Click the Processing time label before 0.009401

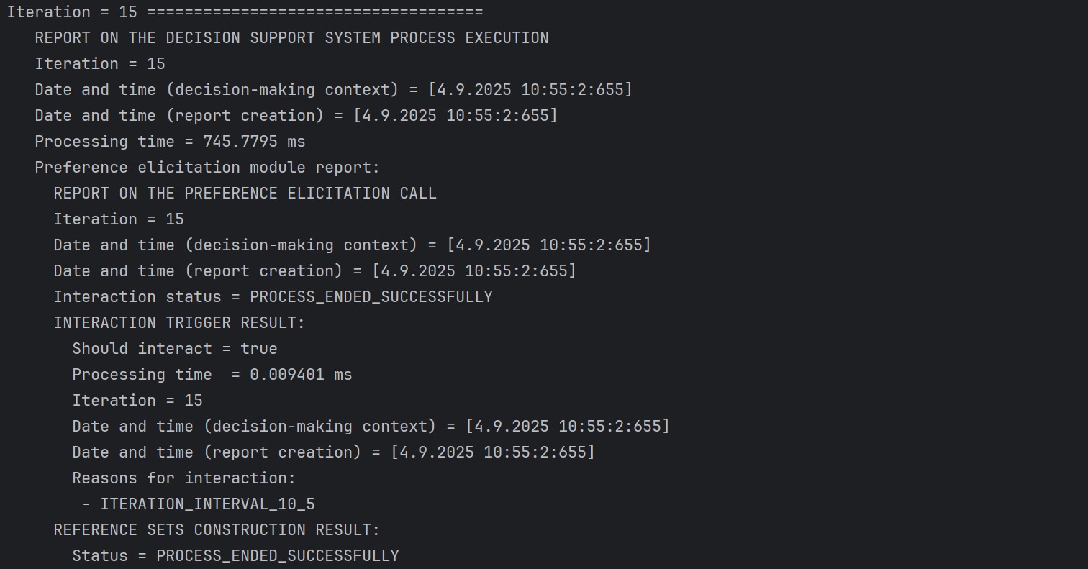click(142, 375)
